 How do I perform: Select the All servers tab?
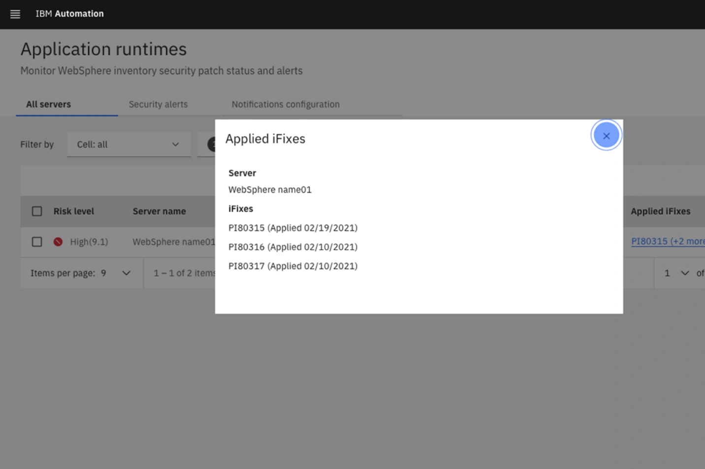point(48,104)
